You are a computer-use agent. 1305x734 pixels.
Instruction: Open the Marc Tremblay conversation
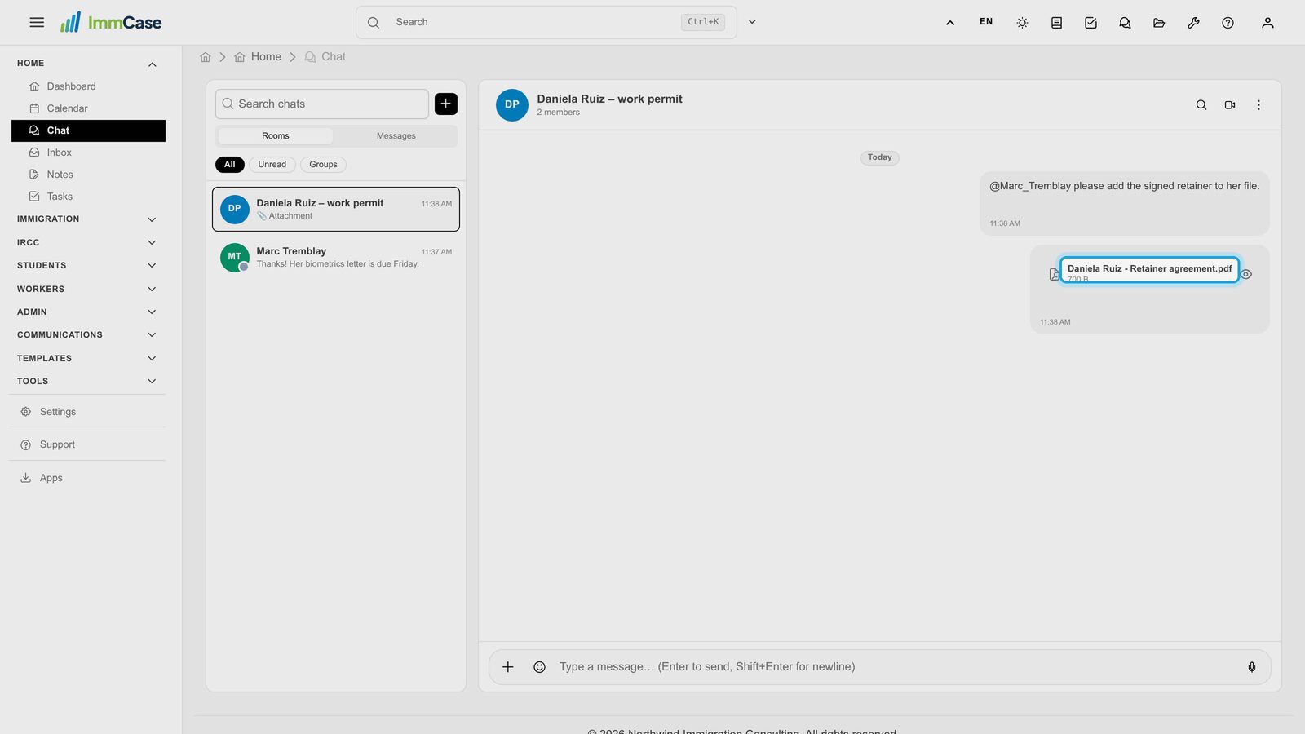pos(336,257)
